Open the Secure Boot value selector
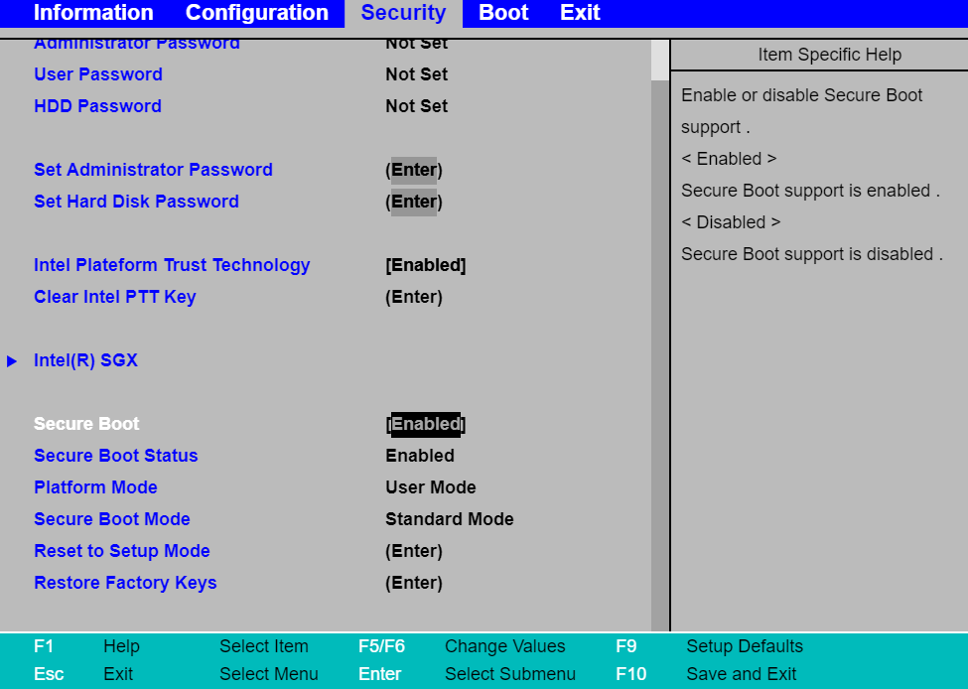 425,424
